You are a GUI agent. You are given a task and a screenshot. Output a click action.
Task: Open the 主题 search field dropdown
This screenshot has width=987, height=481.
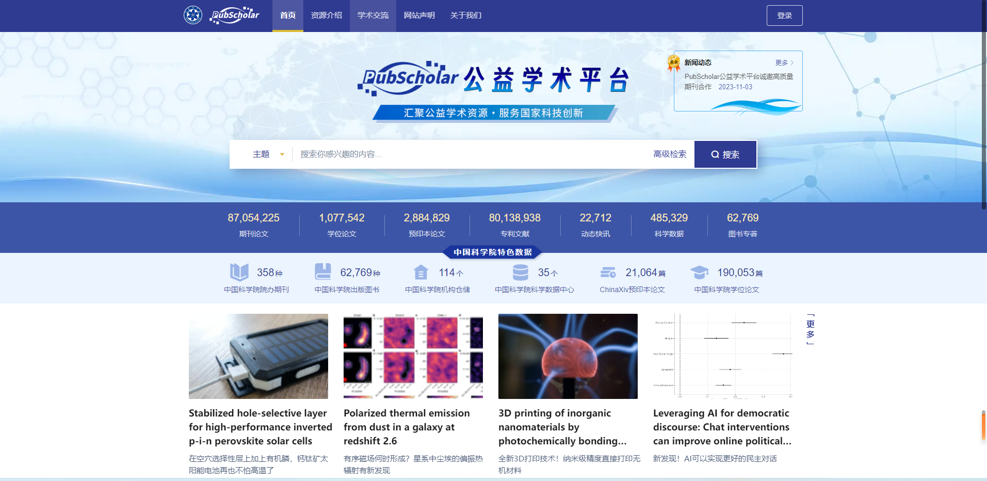pyautogui.click(x=268, y=154)
